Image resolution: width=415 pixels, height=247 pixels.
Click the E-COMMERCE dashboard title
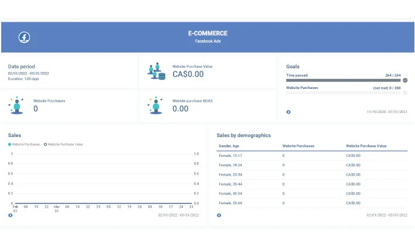tap(207, 33)
